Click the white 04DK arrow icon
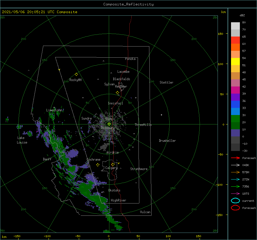 click(x=235, y=165)
